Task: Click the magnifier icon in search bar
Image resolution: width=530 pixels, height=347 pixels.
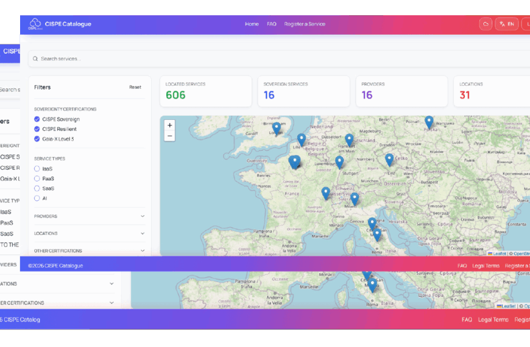Action: pos(35,59)
